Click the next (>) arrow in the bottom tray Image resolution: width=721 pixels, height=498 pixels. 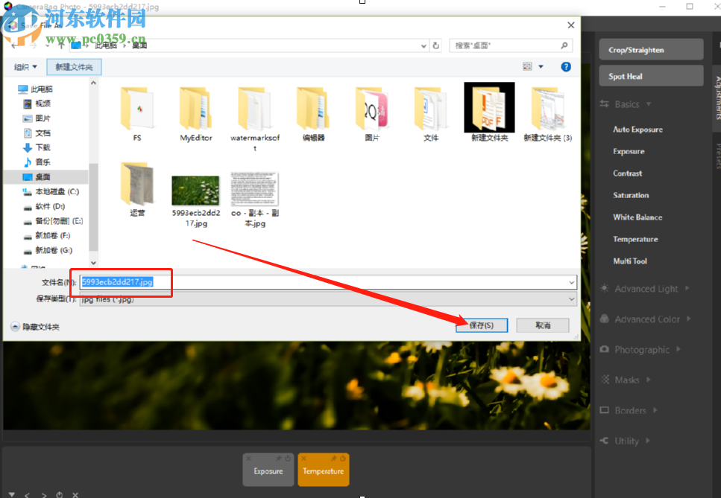[x=44, y=495]
